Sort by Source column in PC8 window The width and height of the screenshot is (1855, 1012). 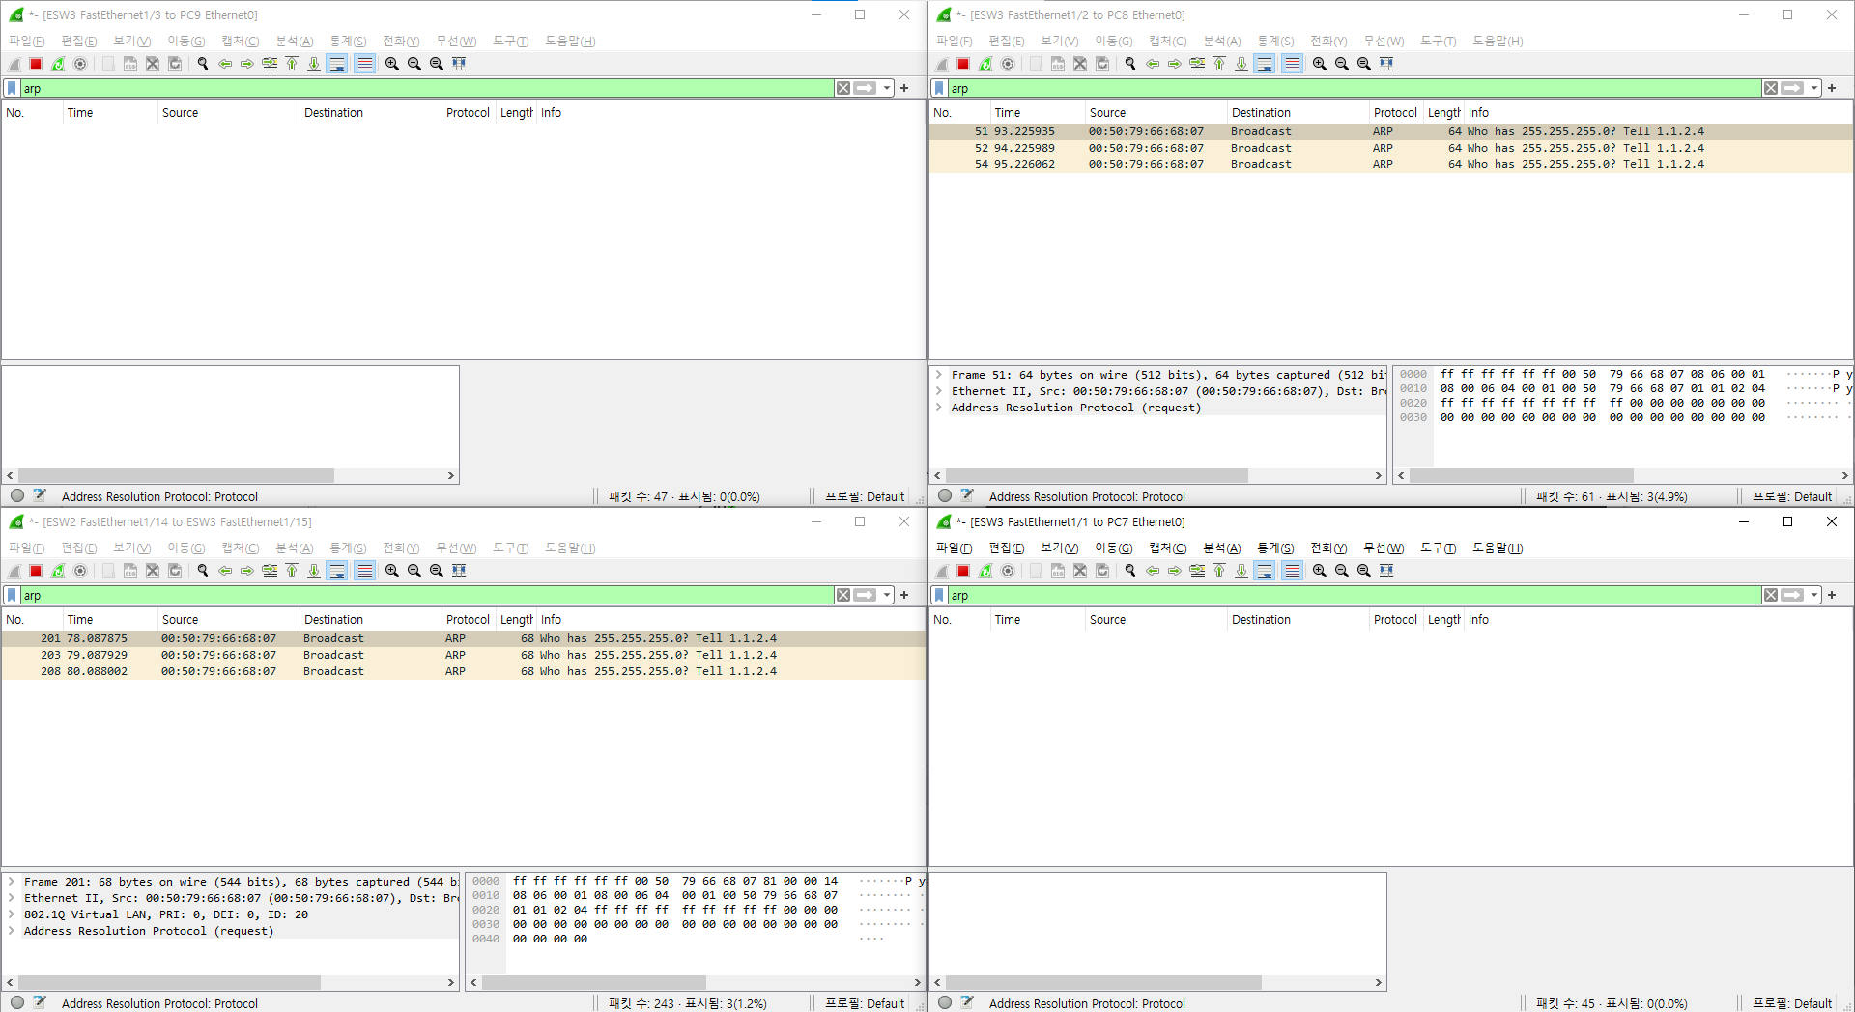tap(1156, 113)
